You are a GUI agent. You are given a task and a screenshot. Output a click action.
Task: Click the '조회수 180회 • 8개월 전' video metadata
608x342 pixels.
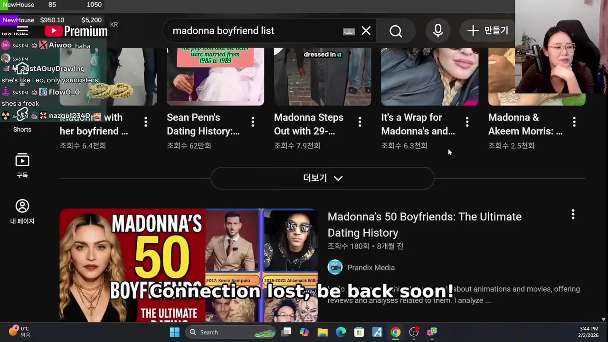[x=365, y=247]
